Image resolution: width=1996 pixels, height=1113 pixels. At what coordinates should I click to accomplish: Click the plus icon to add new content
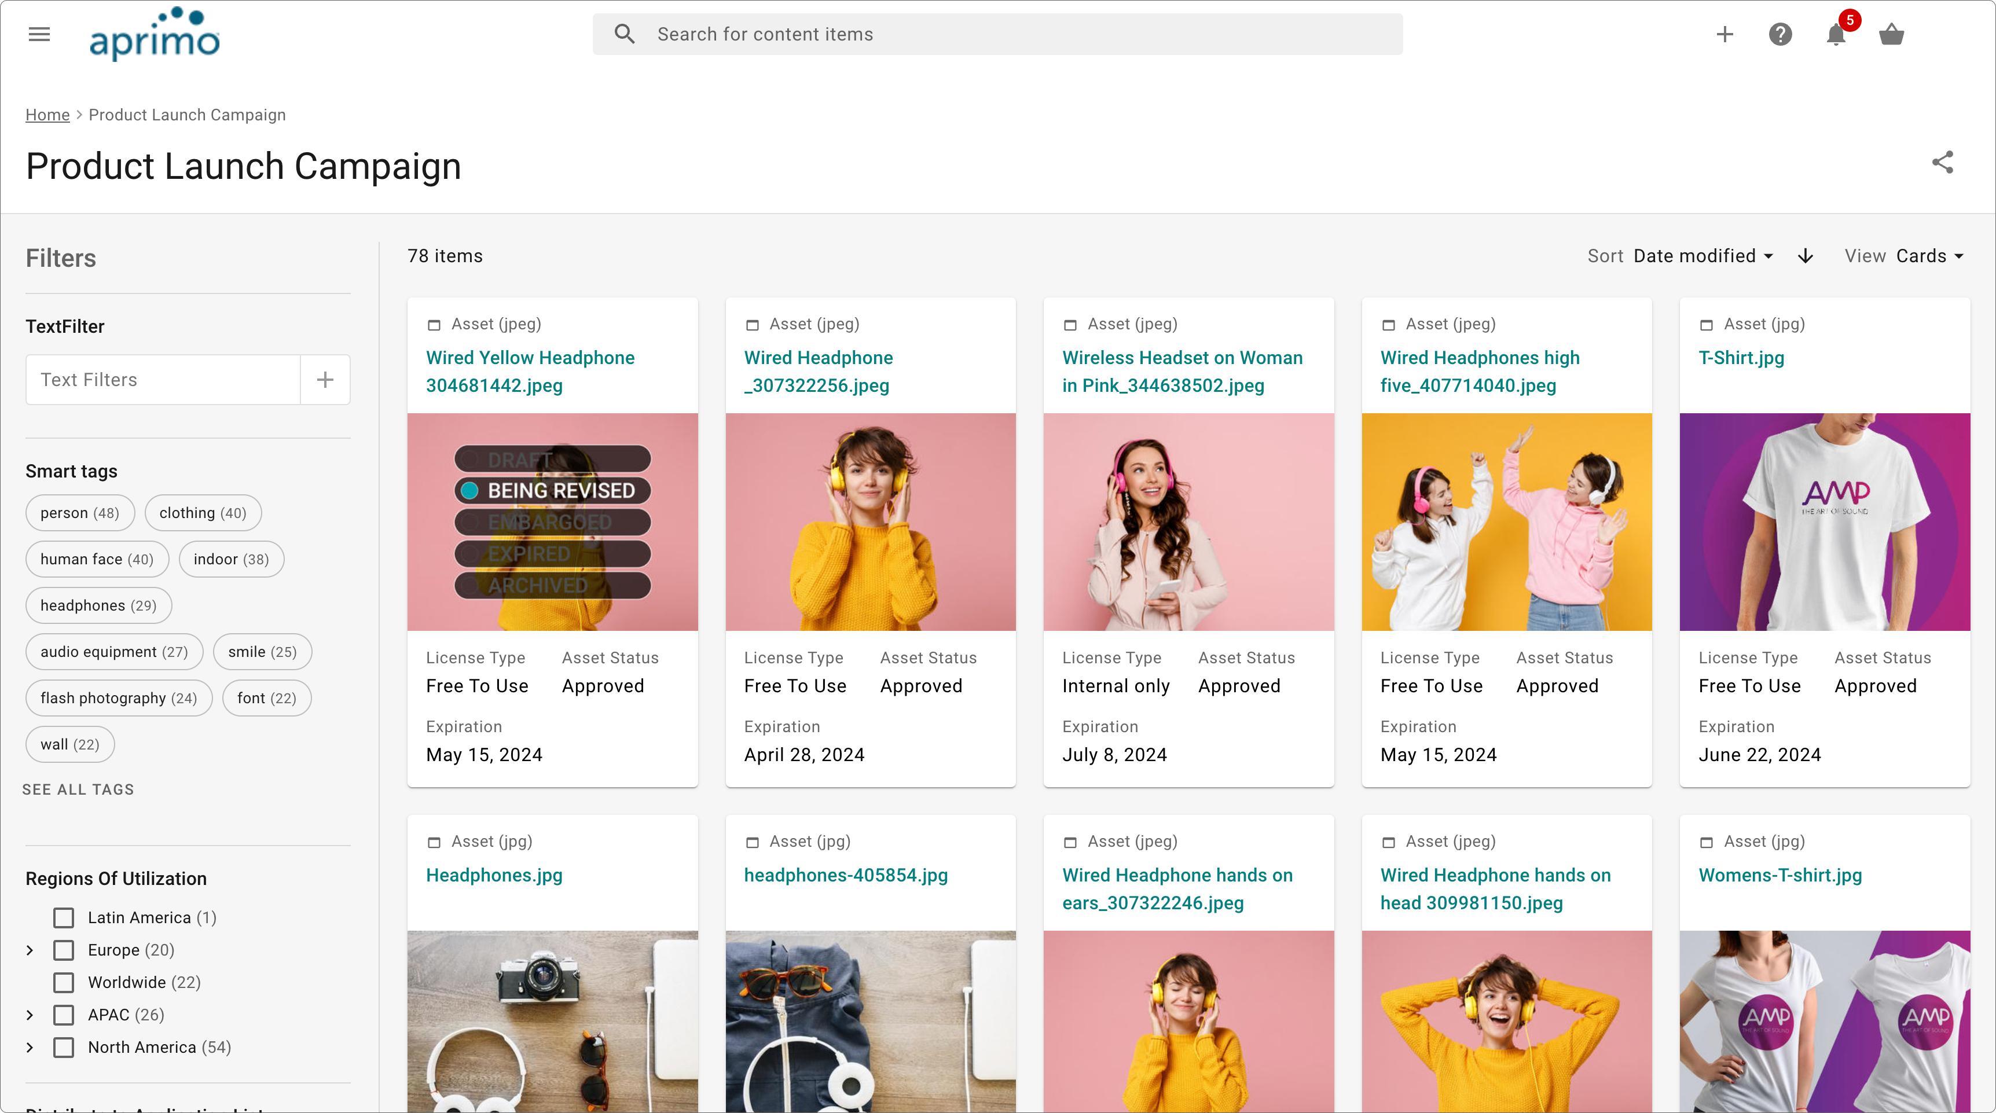[1724, 34]
